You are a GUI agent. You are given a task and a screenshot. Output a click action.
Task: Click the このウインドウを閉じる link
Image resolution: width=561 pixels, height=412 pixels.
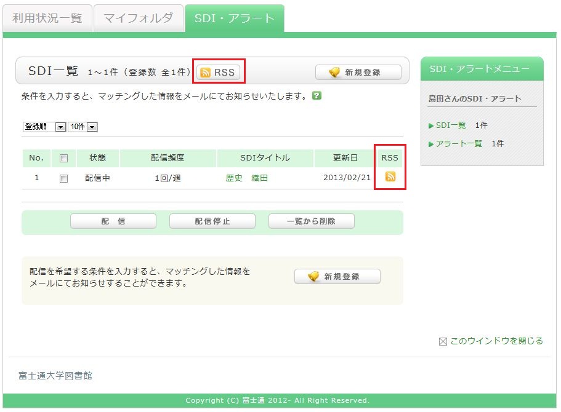click(x=496, y=341)
